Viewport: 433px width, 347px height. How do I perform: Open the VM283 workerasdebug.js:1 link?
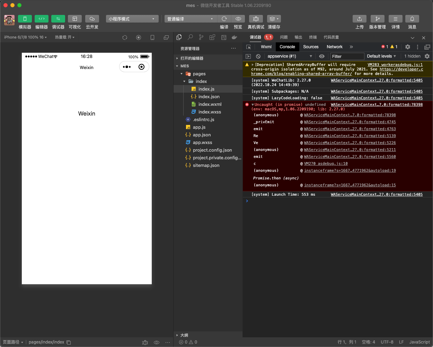[395, 65]
